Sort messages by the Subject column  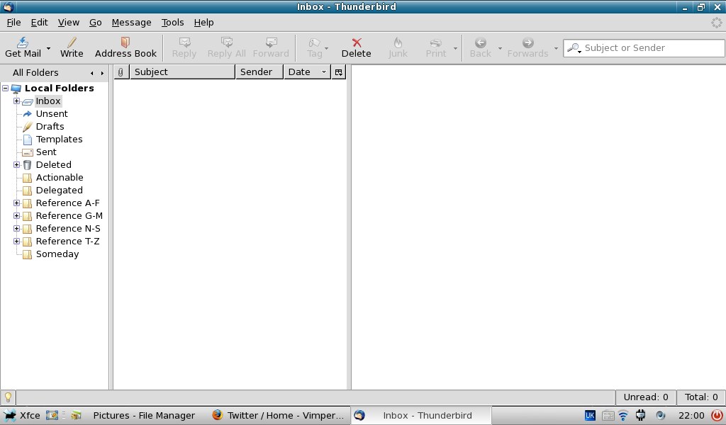click(182, 72)
